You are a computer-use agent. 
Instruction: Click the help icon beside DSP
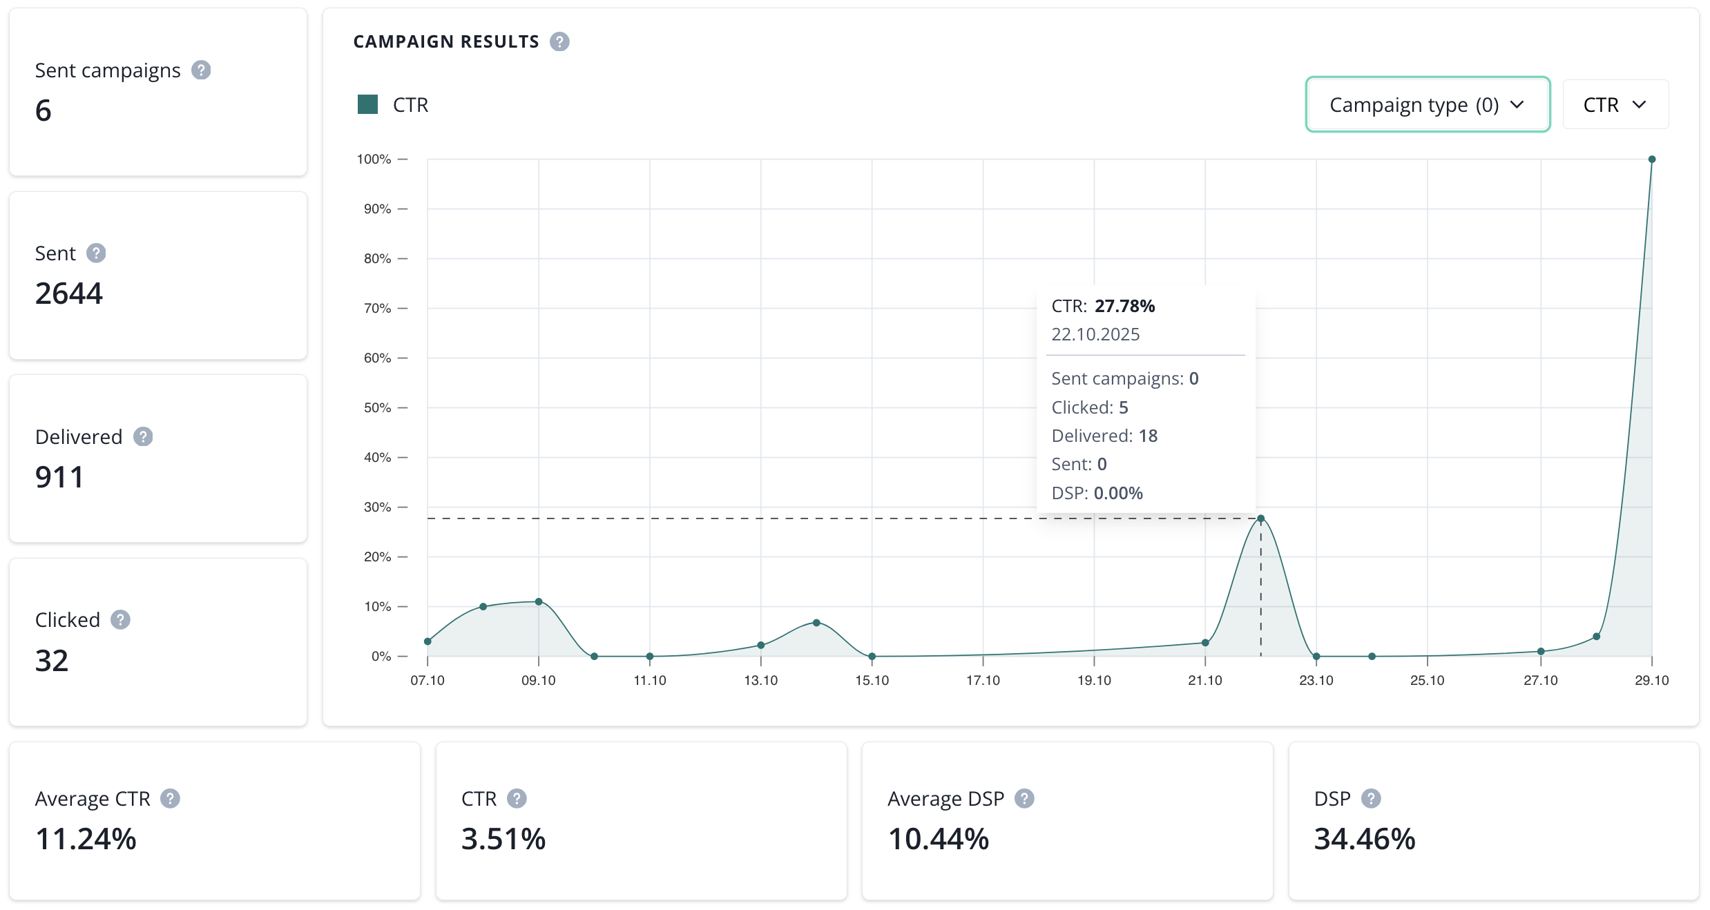point(1371,799)
